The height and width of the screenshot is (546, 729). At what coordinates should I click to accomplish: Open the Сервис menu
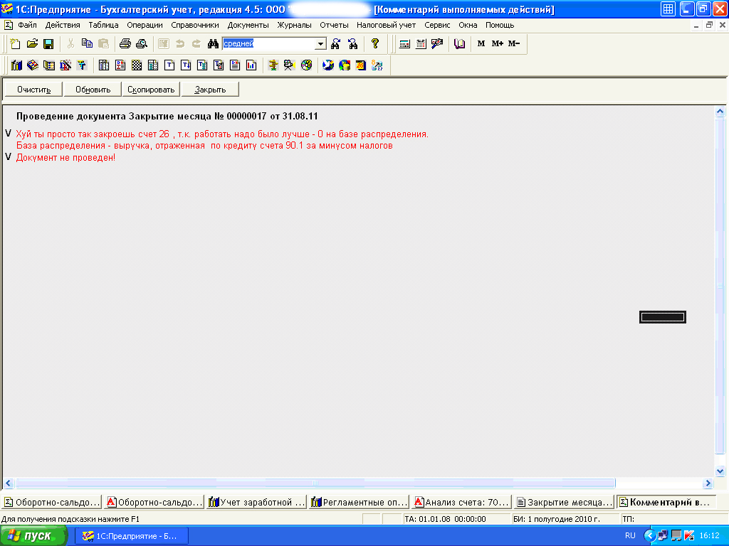click(x=437, y=25)
